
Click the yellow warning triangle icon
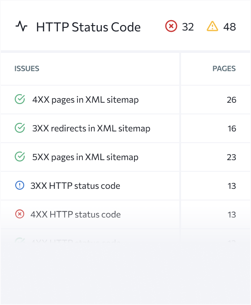tap(212, 26)
